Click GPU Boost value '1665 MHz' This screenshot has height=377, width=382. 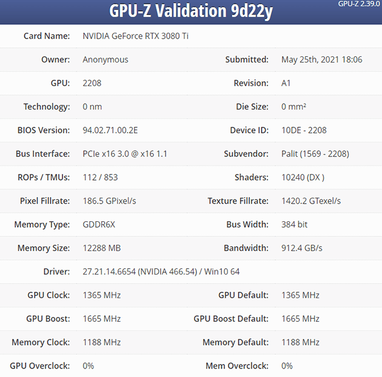tap(102, 319)
